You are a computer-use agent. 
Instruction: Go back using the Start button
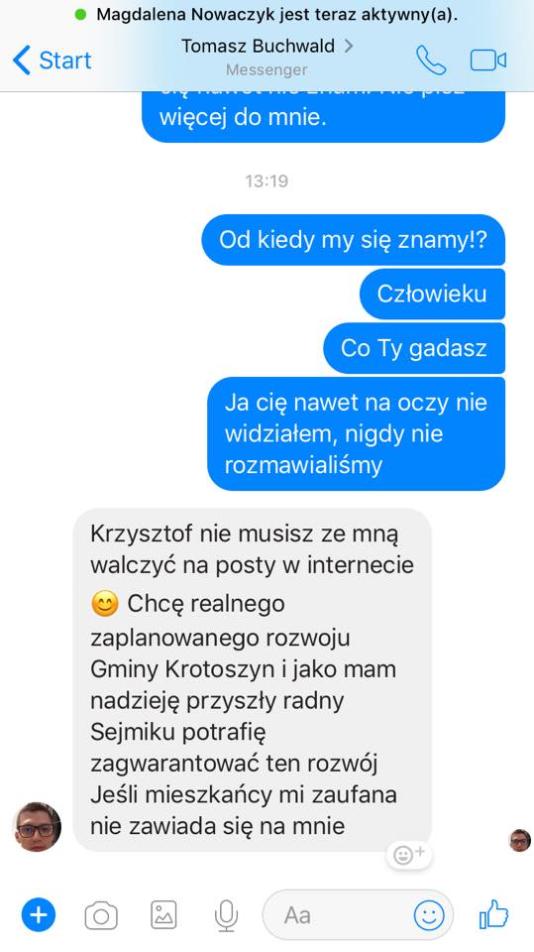[x=52, y=60]
